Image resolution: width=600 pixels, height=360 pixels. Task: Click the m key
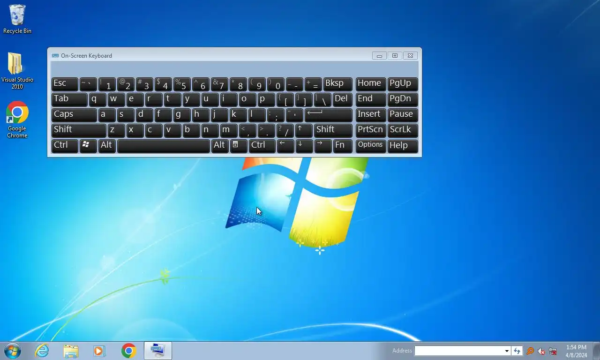click(x=229, y=130)
